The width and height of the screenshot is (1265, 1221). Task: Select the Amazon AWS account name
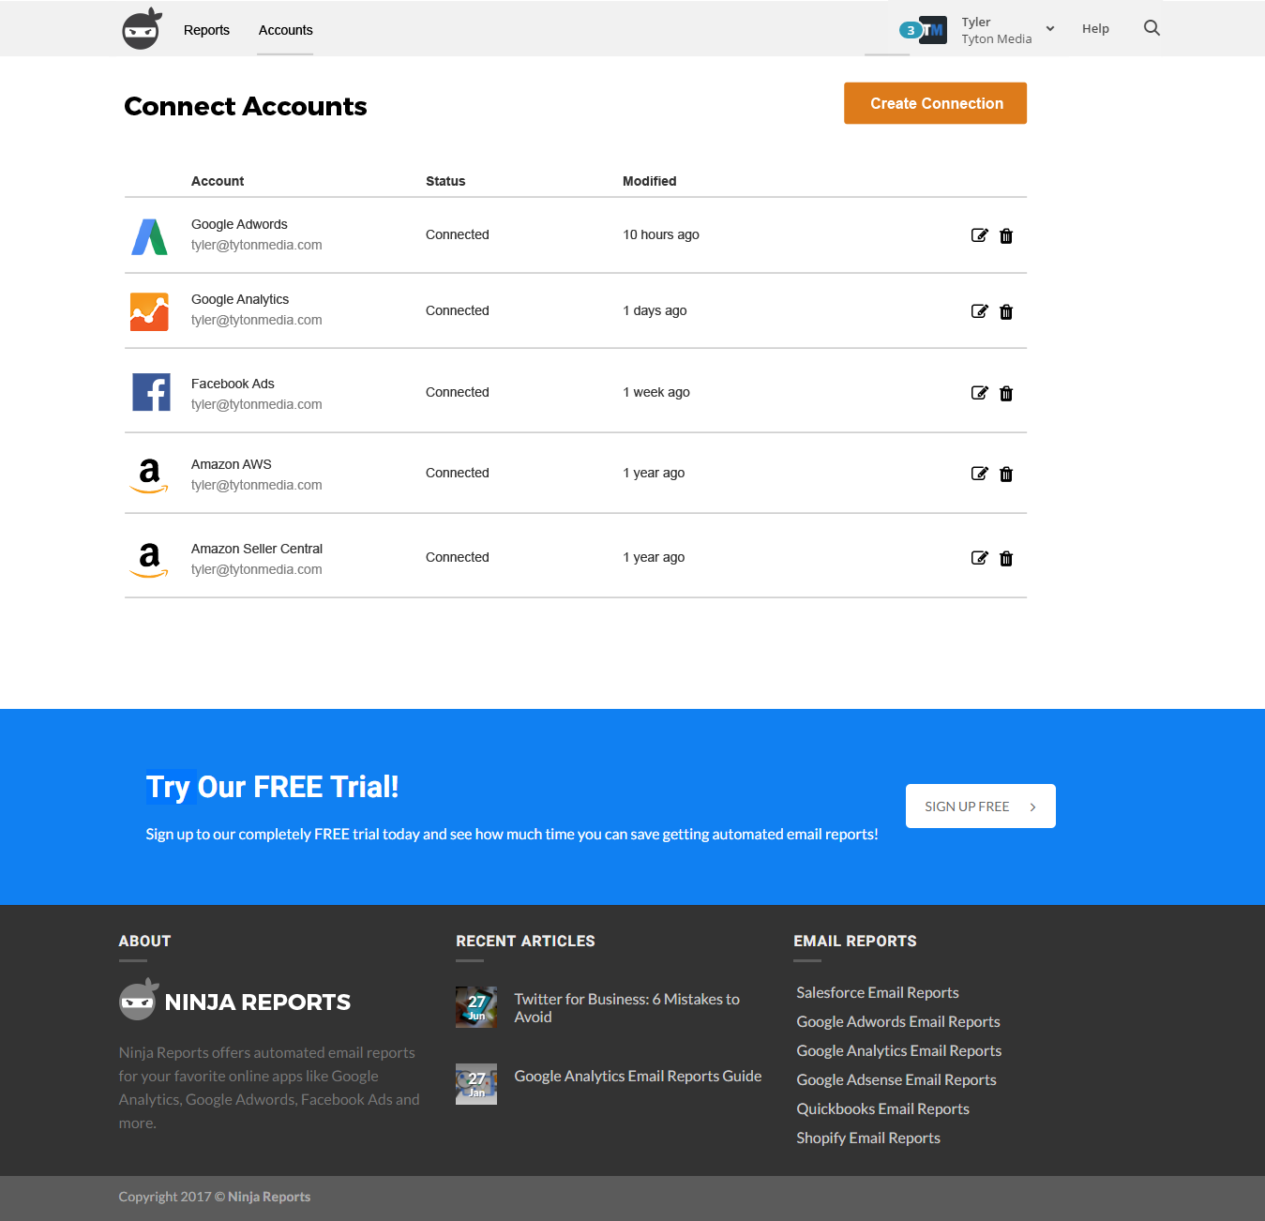tap(232, 464)
